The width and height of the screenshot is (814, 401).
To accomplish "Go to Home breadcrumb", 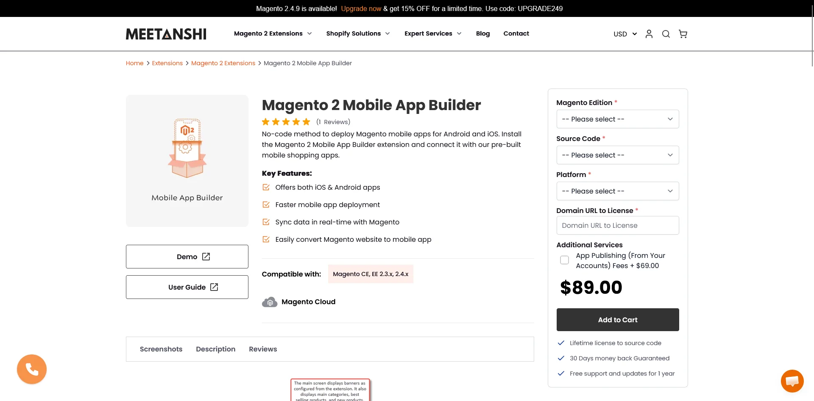I will (134, 63).
